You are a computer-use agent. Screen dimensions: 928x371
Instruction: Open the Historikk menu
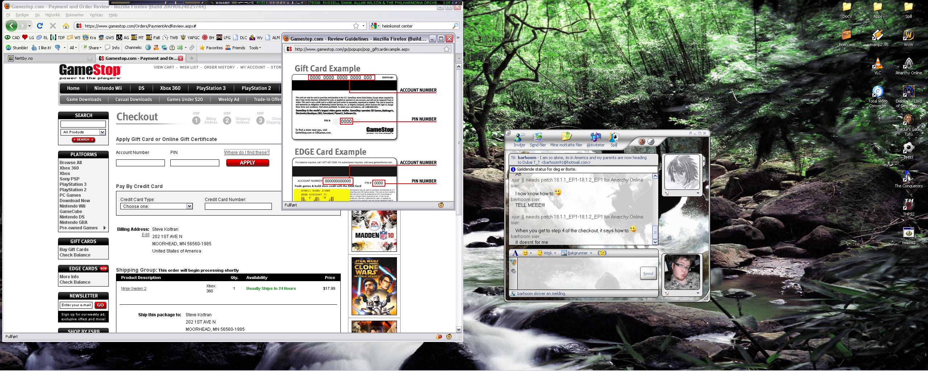point(53,15)
